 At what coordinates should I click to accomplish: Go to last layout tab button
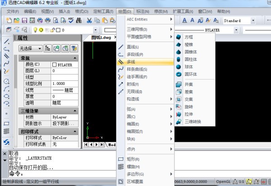tap(102, 144)
